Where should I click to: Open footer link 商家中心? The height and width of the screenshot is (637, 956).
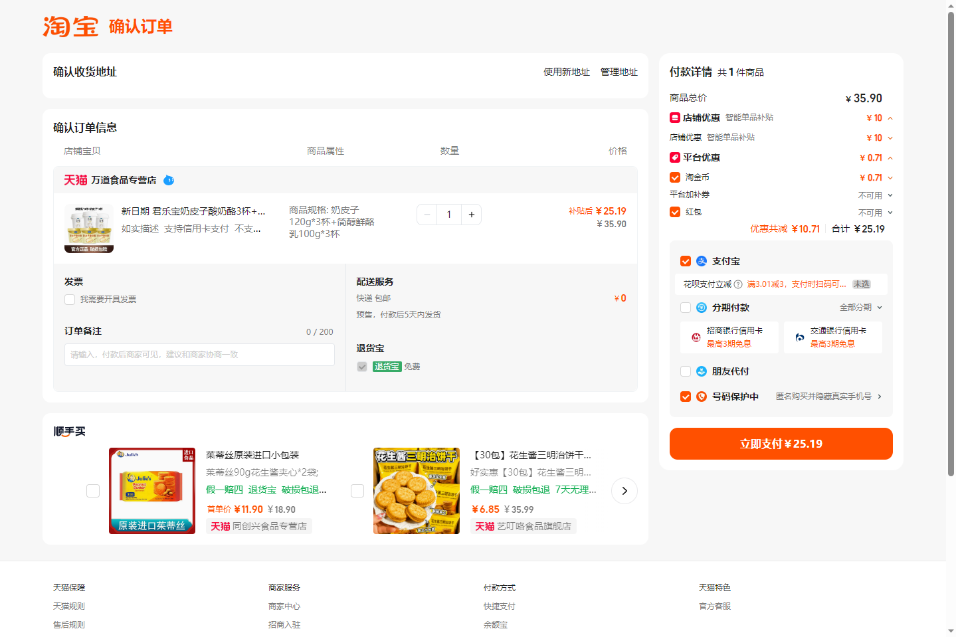284,606
